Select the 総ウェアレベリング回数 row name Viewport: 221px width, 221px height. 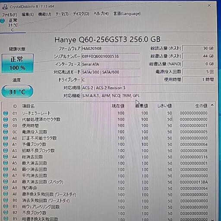(41, 207)
